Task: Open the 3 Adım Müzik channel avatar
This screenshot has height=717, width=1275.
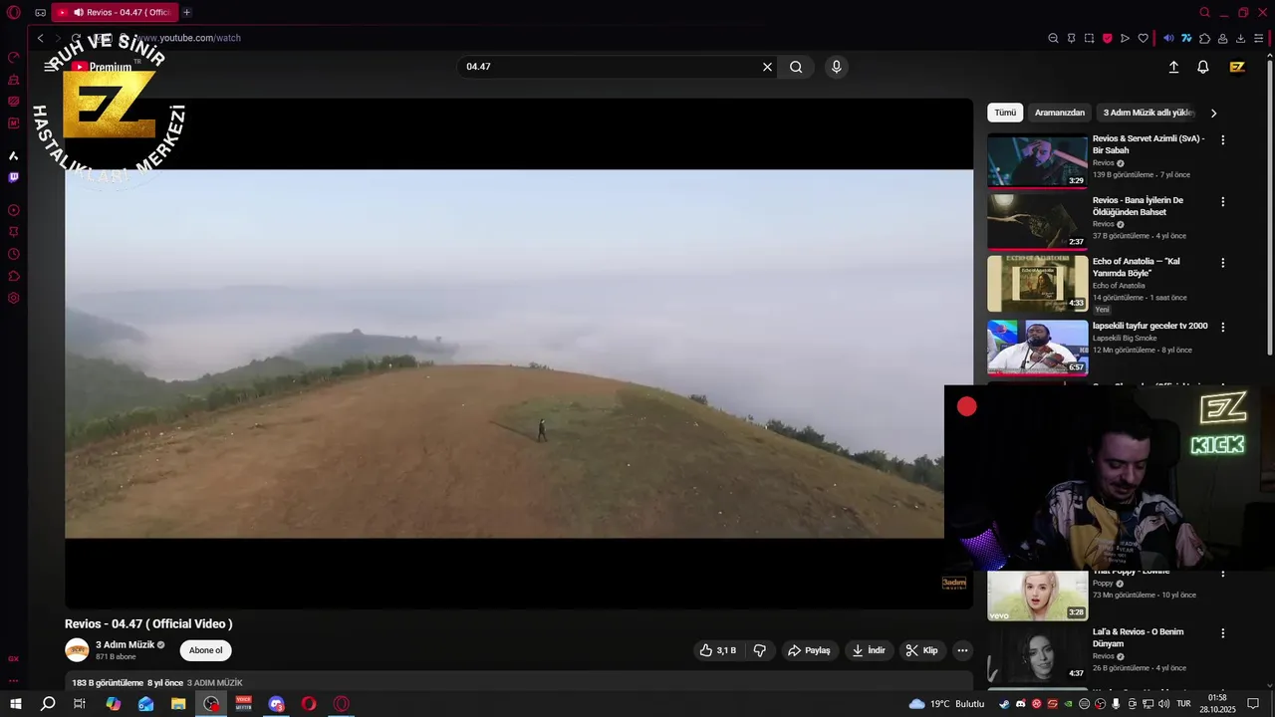Action: [77, 650]
